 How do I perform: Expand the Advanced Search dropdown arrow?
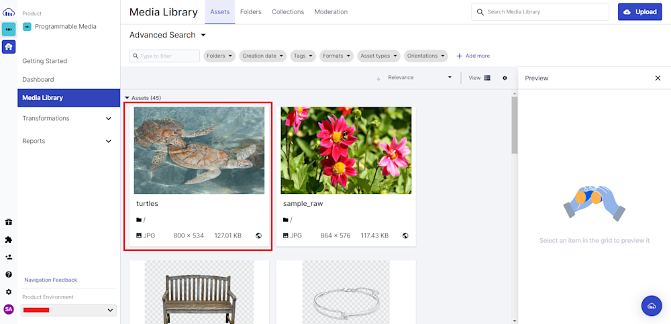tap(203, 35)
